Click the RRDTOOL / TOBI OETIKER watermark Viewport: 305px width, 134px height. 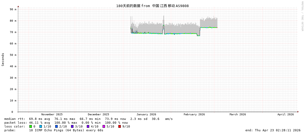[302, 16]
